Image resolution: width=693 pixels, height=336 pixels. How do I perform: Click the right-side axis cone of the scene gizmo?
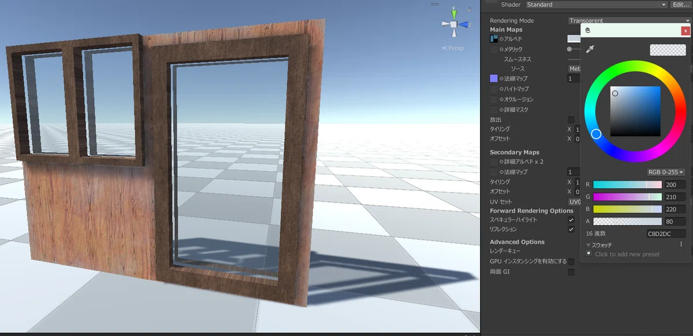(x=464, y=24)
